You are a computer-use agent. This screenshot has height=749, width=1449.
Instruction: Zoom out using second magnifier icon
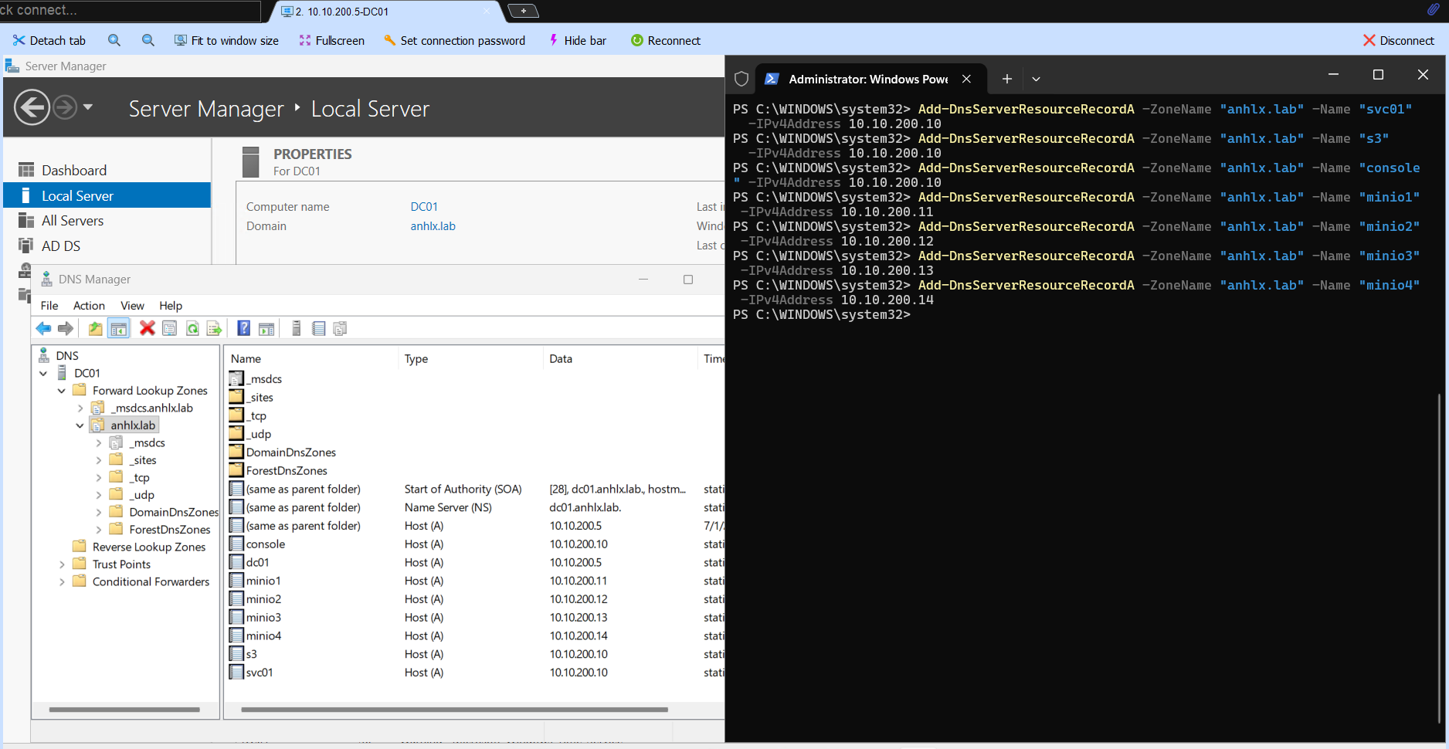tap(148, 40)
